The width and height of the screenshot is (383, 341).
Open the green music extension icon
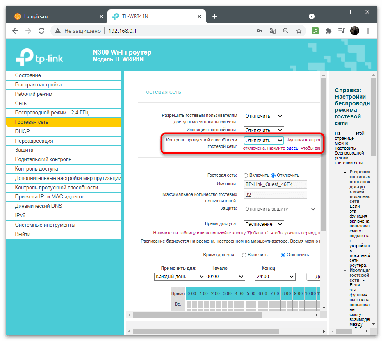coord(315,31)
